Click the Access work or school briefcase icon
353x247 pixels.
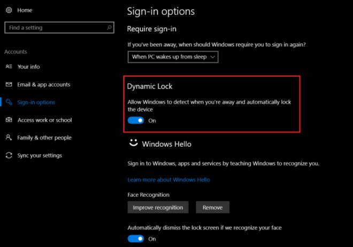tap(9, 119)
